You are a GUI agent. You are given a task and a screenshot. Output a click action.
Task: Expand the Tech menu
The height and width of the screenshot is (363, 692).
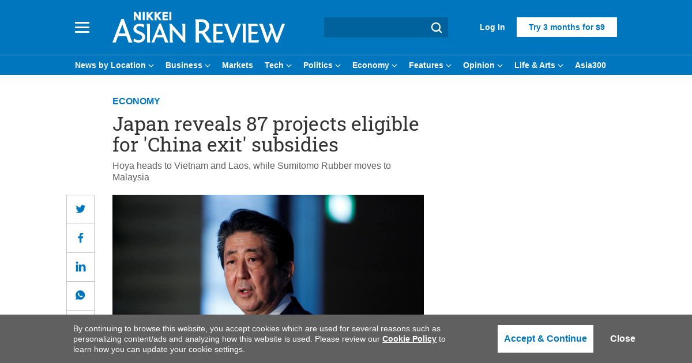click(278, 65)
